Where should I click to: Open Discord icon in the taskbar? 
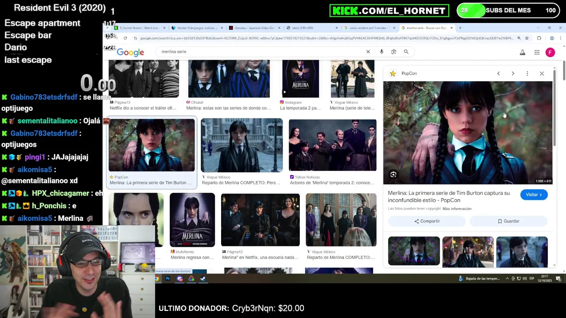click(x=180, y=279)
